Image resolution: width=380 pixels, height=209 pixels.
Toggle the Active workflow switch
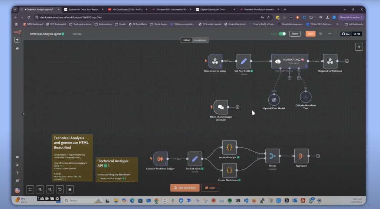[282, 34]
